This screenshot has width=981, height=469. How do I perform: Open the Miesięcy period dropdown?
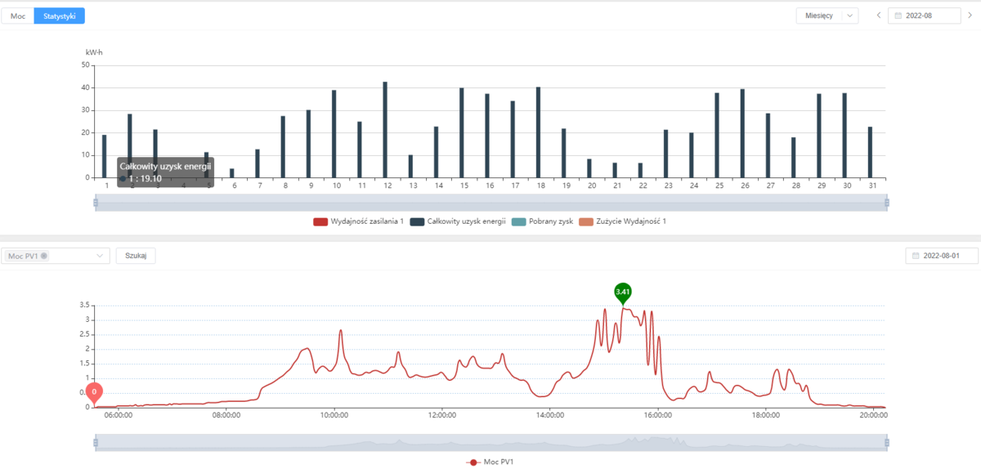click(827, 16)
